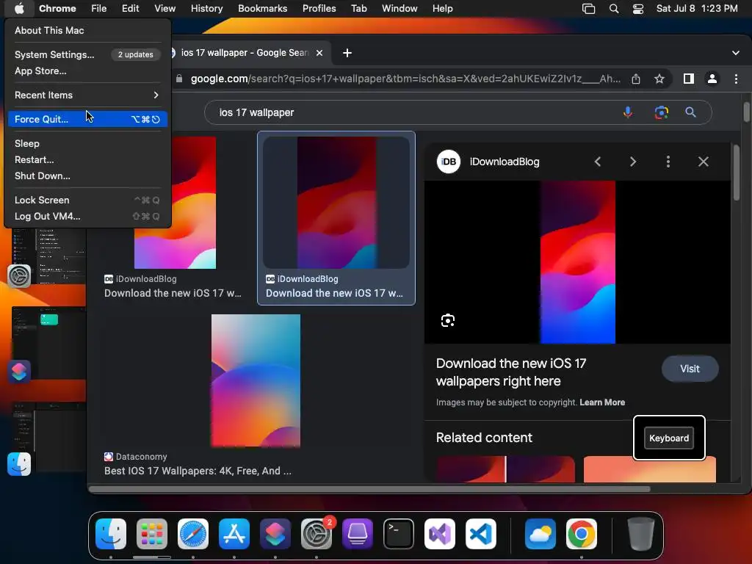Show previous image in preview panel

coord(598,162)
